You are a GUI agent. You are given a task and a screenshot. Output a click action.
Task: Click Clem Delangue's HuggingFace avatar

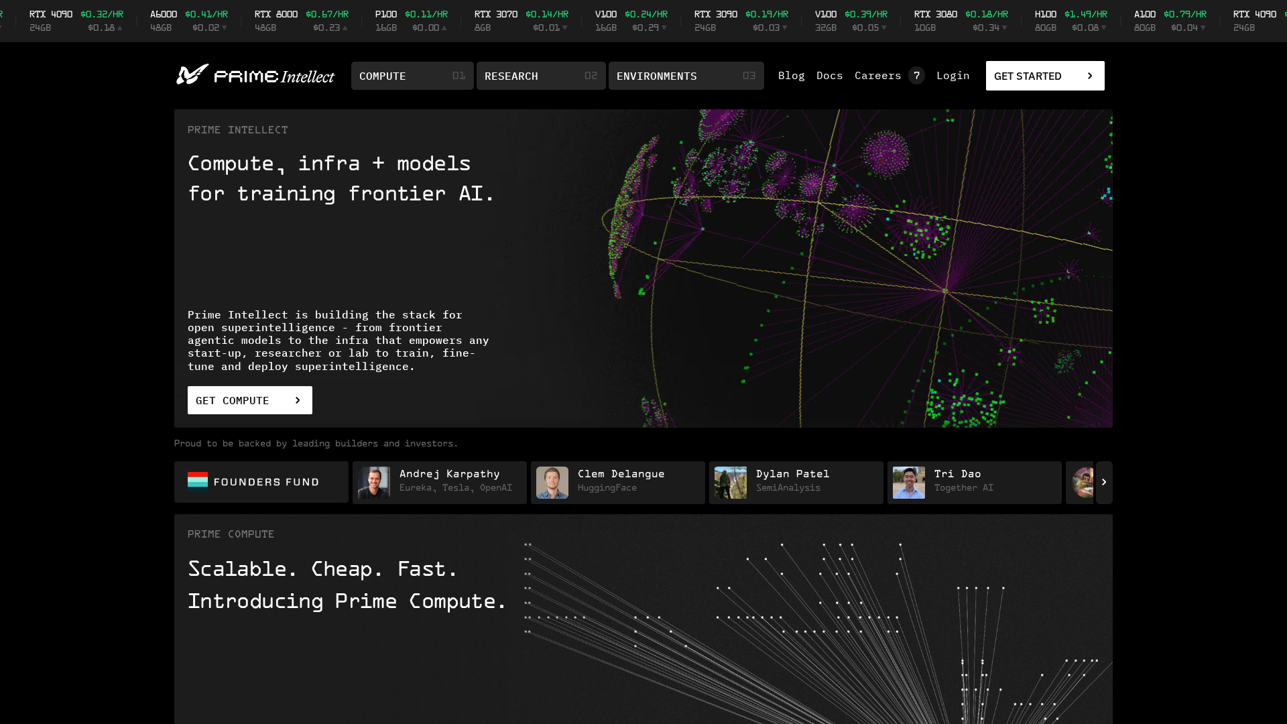point(552,482)
